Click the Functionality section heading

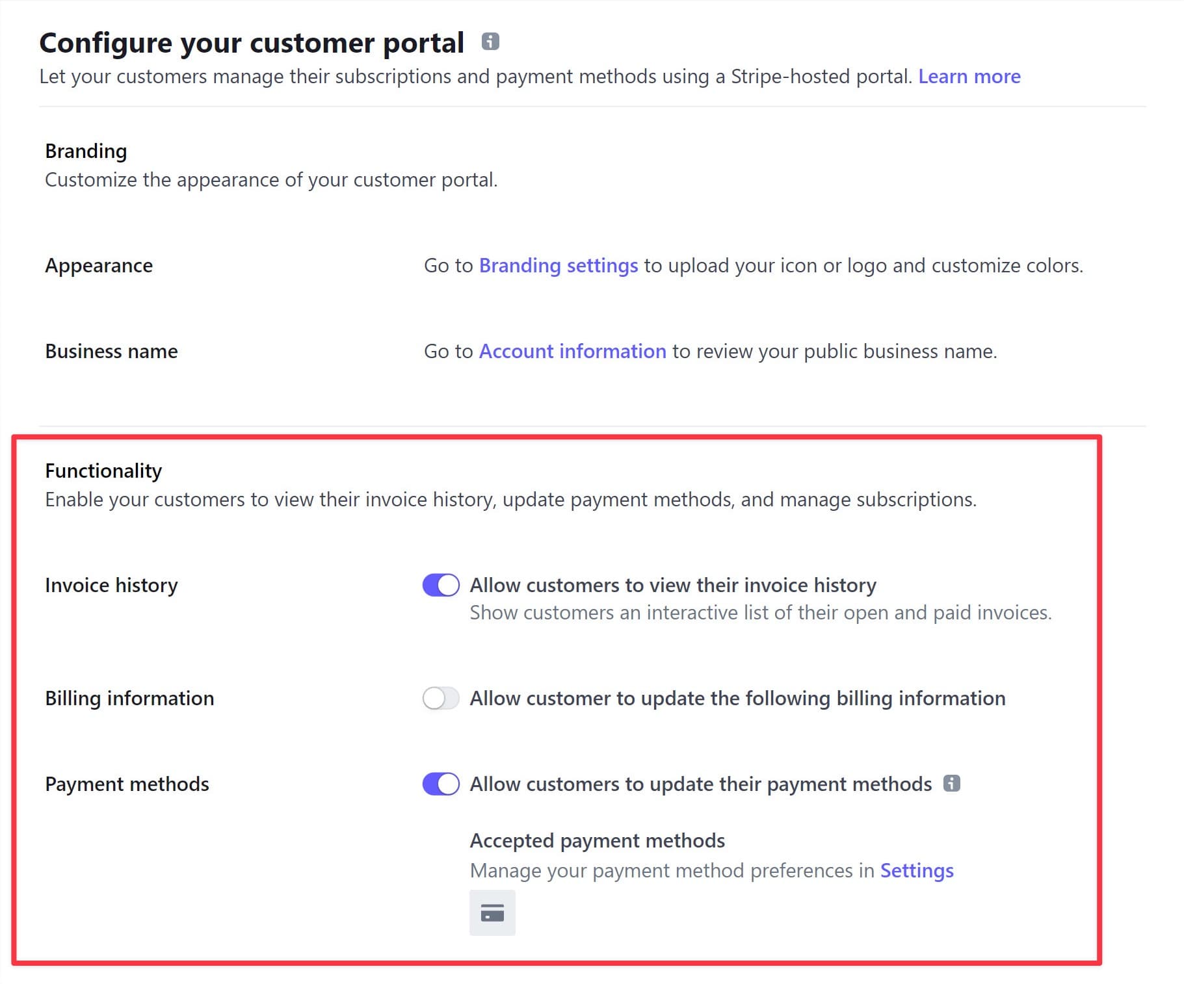[103, 471]
